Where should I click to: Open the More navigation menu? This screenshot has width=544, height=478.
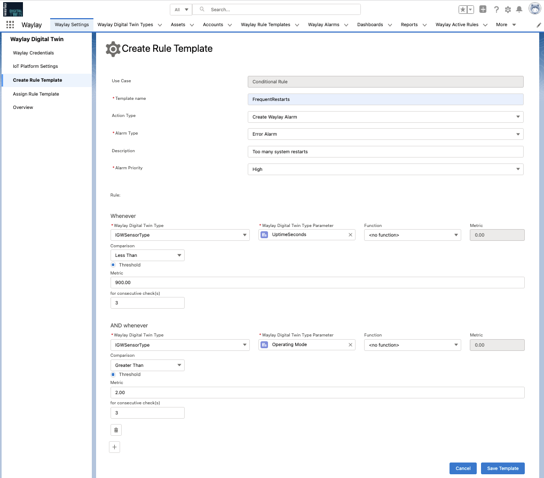506,25
